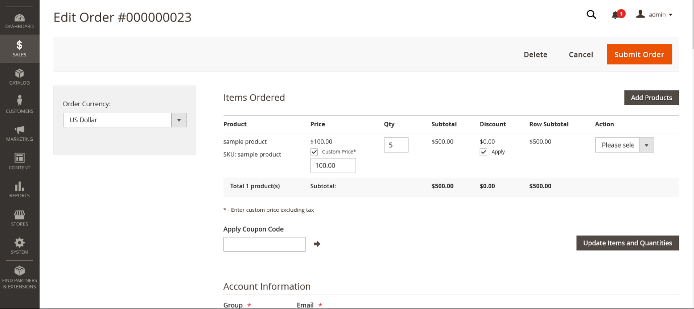The height and width of the screenshot is (309, 694).
Task: Open the Sales menu item
Action: (19, 48)
